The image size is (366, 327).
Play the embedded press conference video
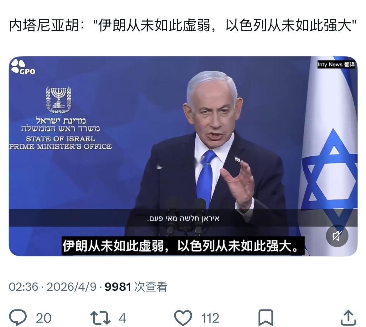tap(183, 156)
